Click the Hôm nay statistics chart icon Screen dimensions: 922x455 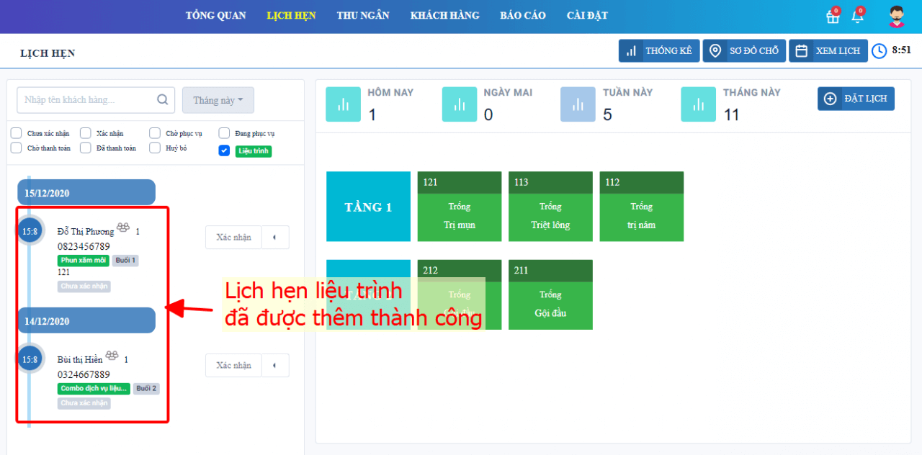click(x=343, y=104)
